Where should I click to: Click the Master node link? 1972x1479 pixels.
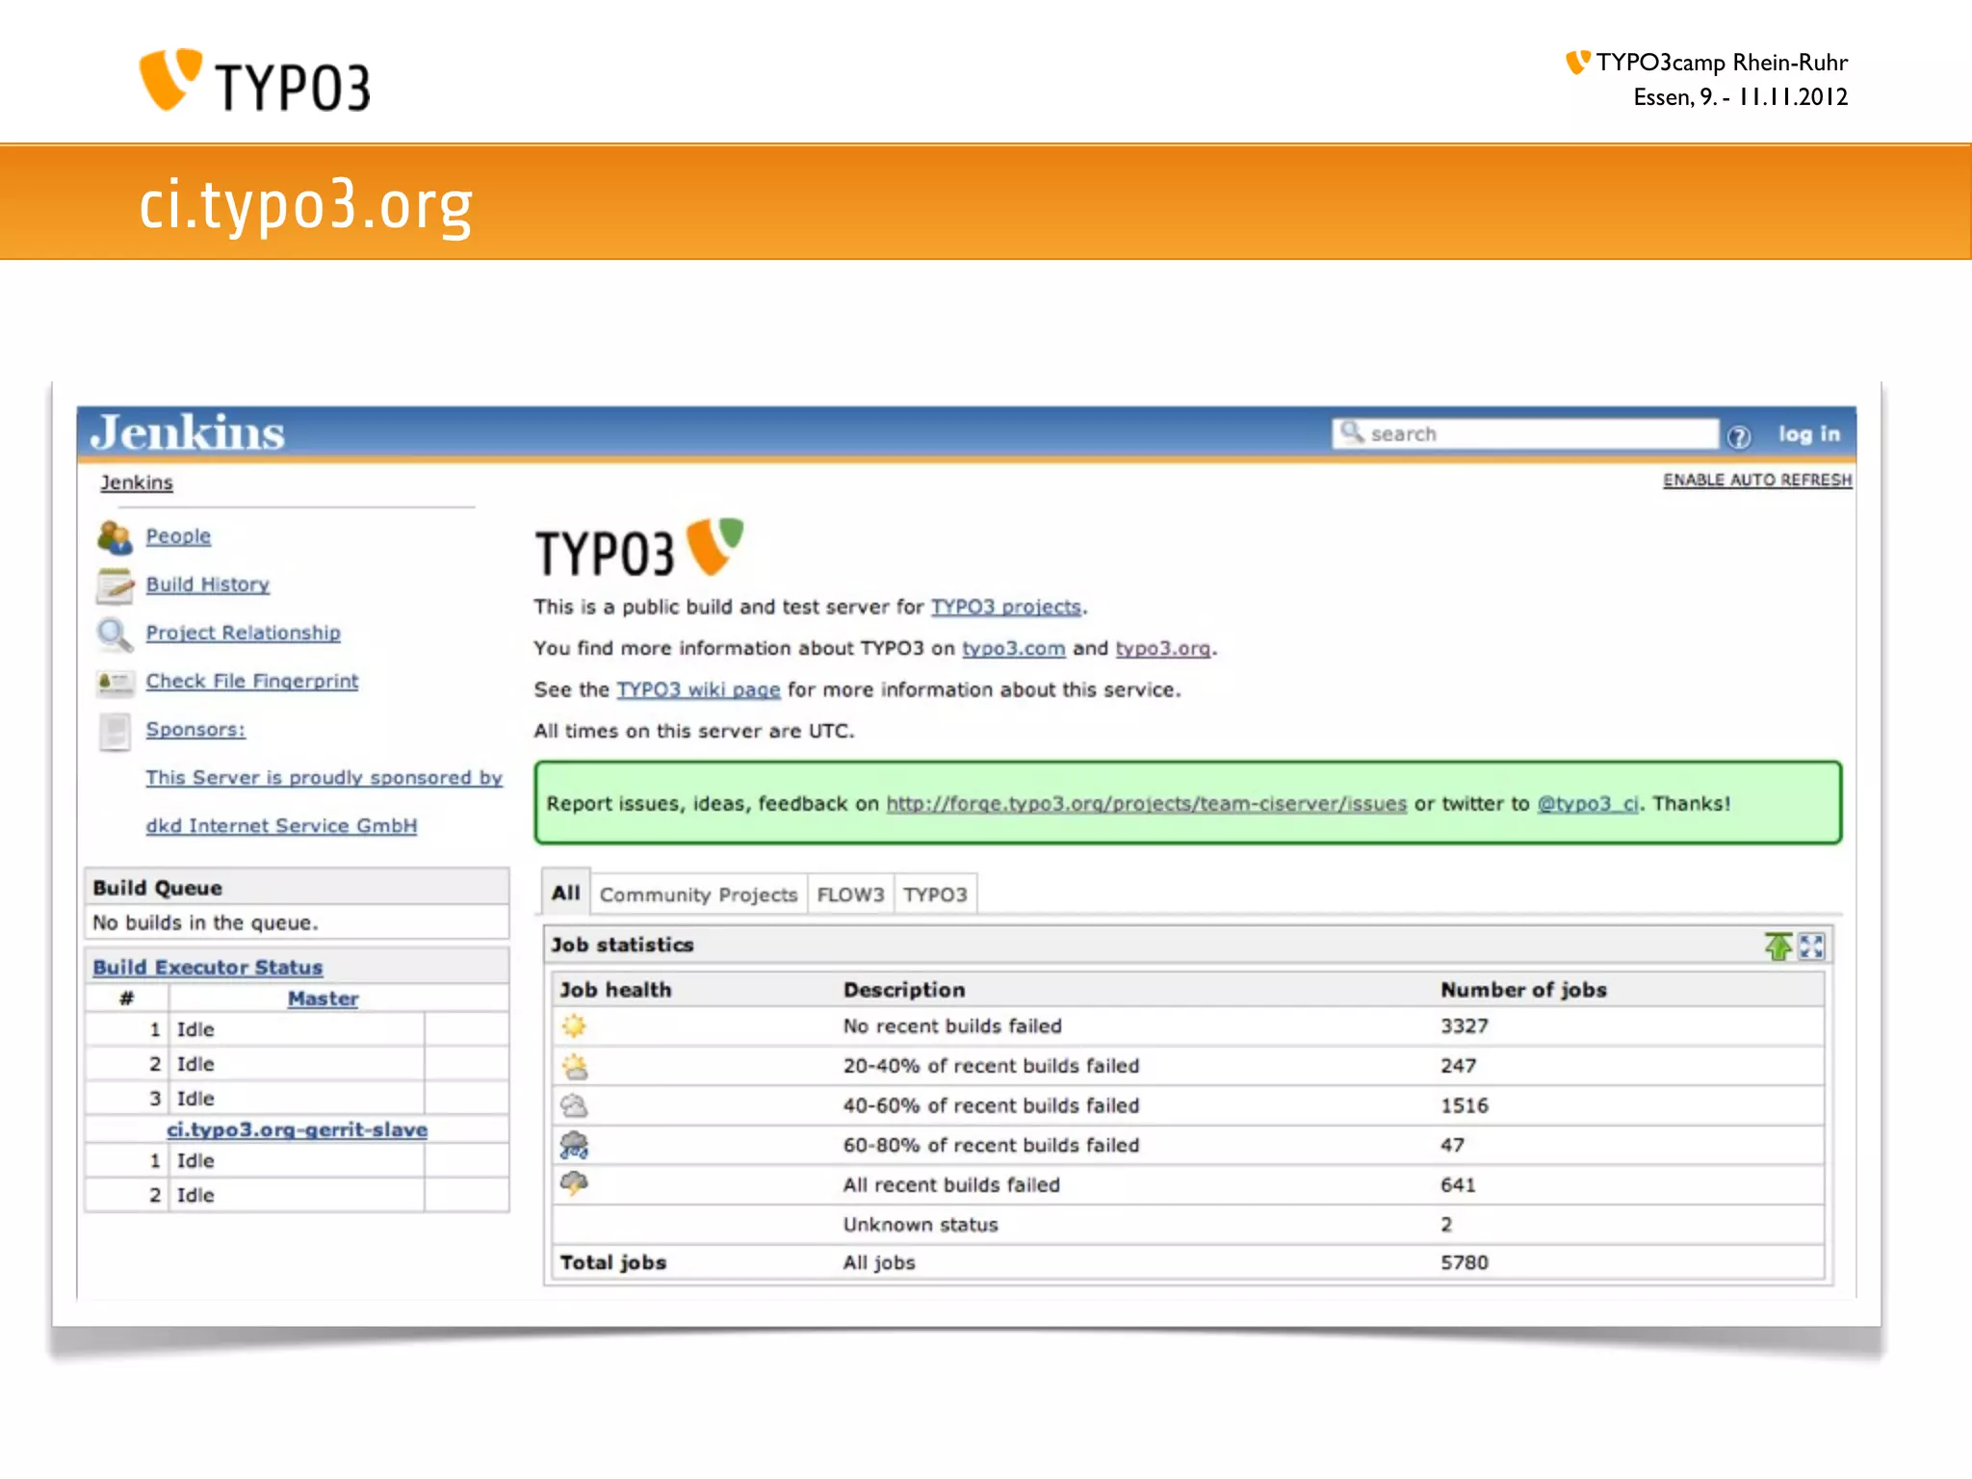323,999
